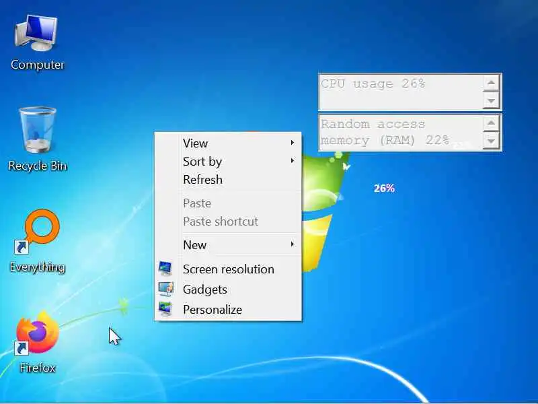
Task: Choose Gadgets from the context menu
Action: (228, 290)
